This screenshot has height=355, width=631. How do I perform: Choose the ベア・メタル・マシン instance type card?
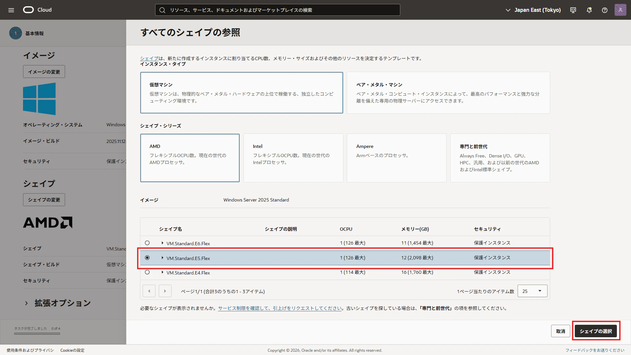[x=448, y=93]
